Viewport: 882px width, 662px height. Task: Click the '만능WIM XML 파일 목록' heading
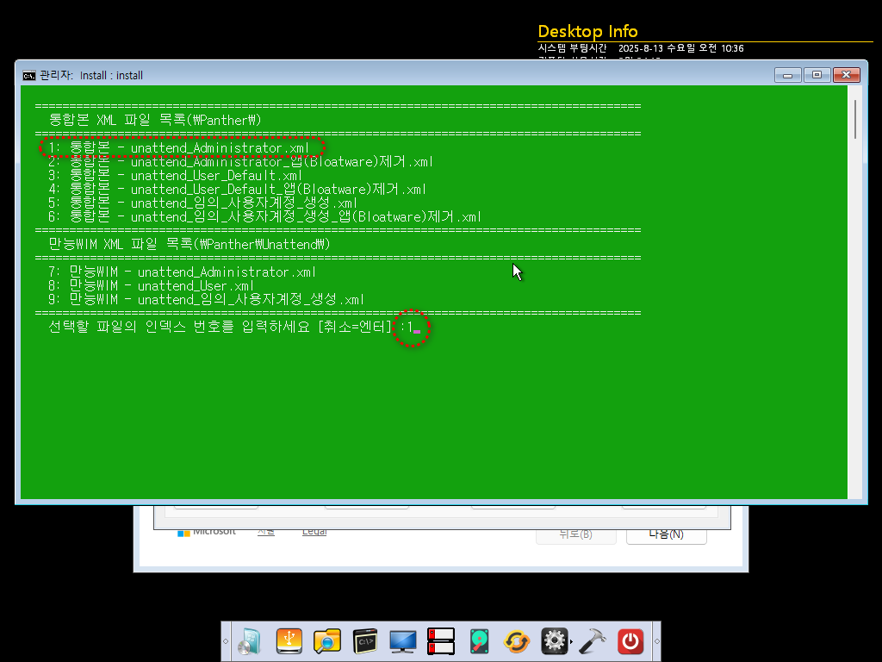189,245
